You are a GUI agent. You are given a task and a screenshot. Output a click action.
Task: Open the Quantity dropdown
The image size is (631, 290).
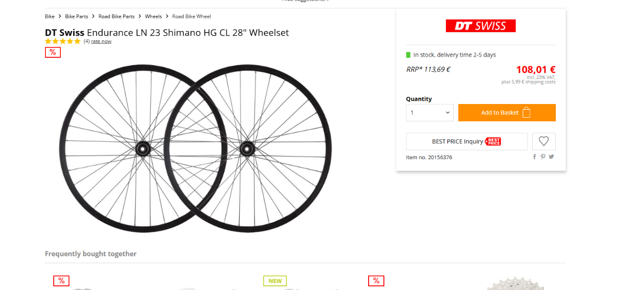pyautogui.click(x=430, y=112)
